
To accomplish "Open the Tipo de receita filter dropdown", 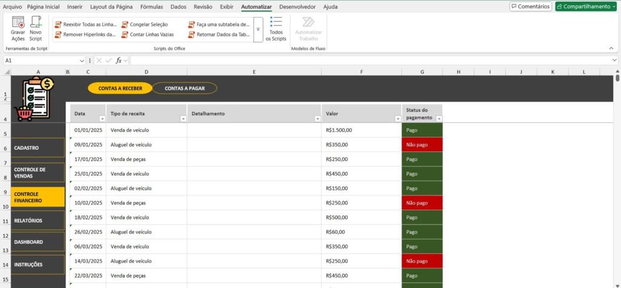I will click(183, 119).
